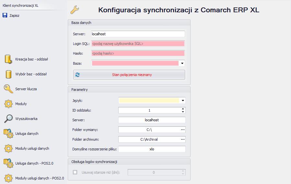291x184 pixels.
Task: Save configuration with Zapisz
Action: point(14,16)
